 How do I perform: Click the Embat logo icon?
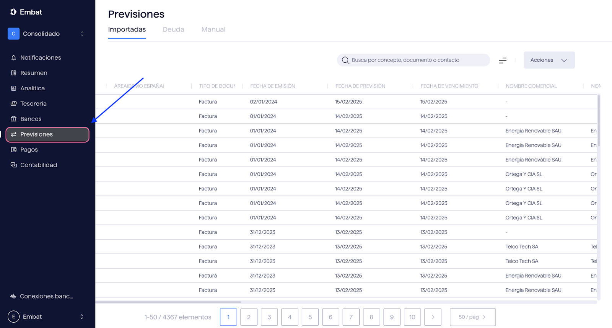pos(13,12)
